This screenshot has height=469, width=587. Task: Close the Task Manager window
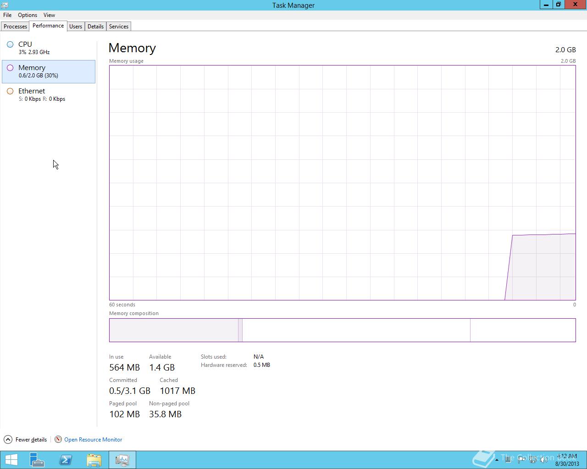(576, 5)
